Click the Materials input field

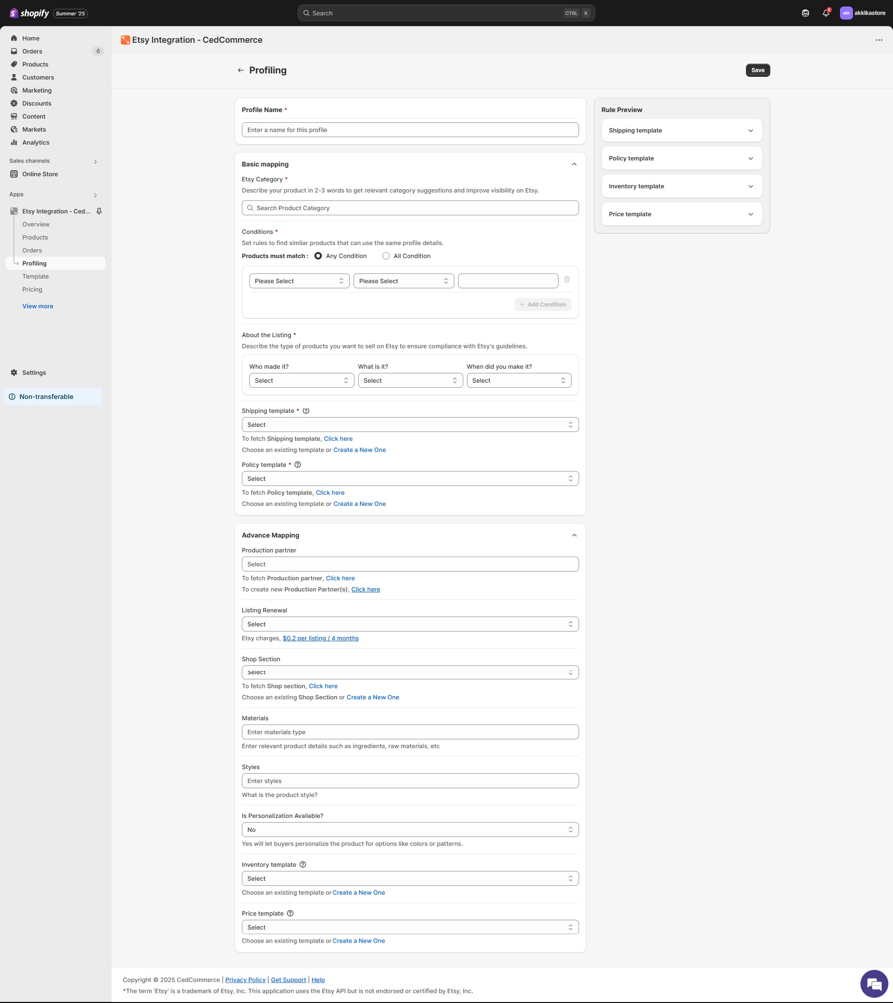(x=410, y=732)
